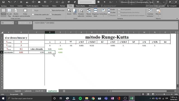This screenshot has width=179, height=101.
Task: Click the ¿Qué desea hacer? search box
Action: point(109,6)
